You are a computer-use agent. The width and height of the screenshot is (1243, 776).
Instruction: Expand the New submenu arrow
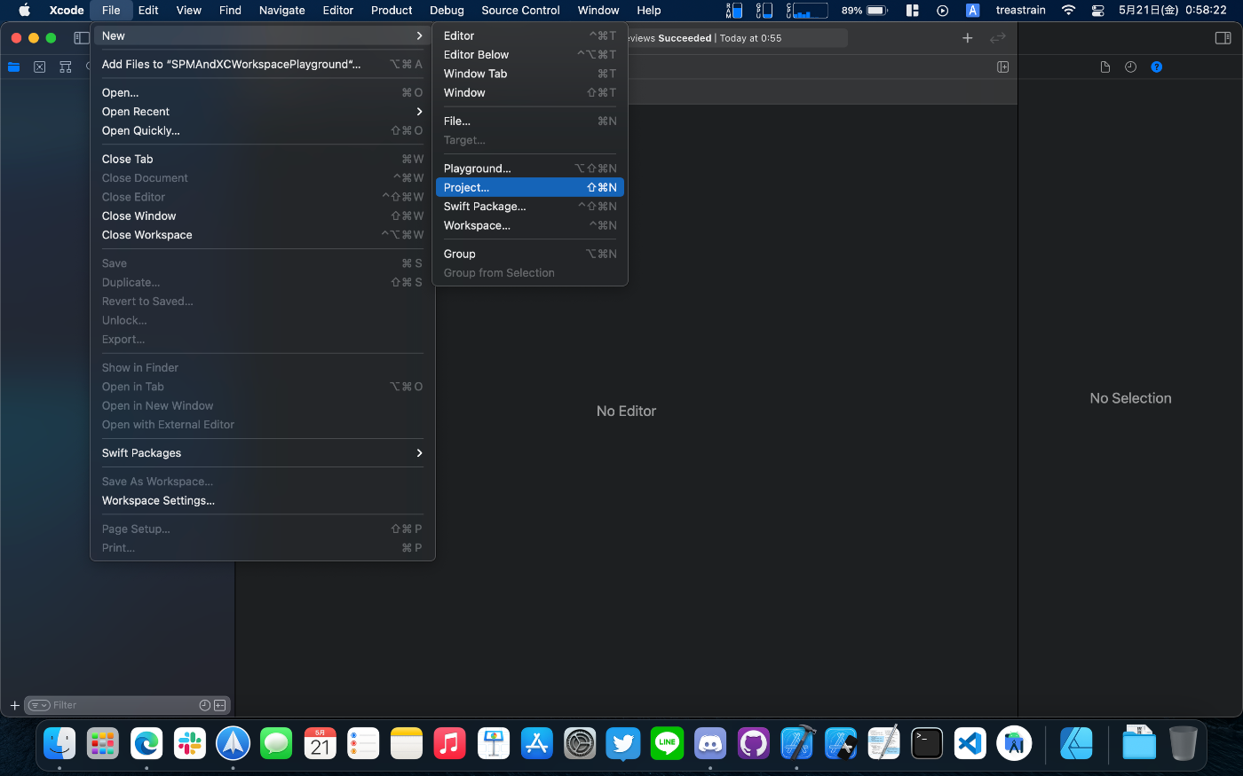[419, 36]
